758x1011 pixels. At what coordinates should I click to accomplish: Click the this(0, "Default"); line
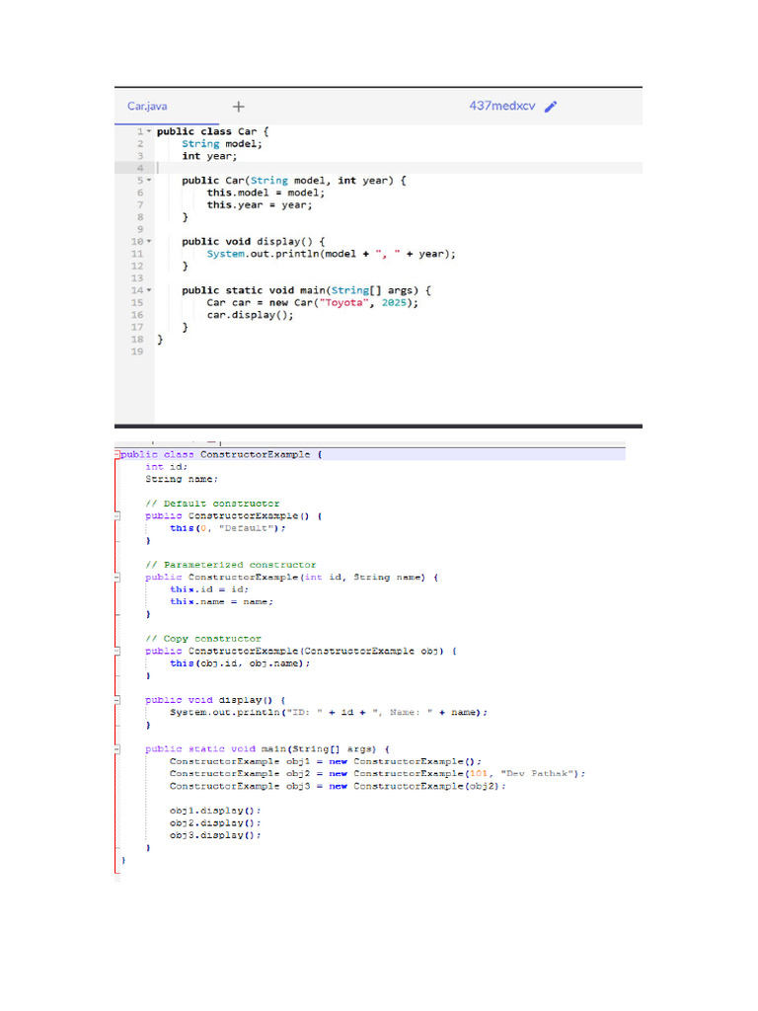tap(228, 528)
